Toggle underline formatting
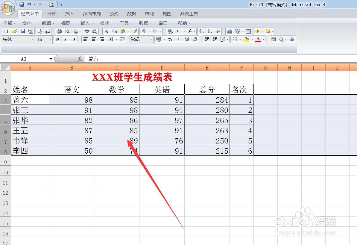 (74, 39)
